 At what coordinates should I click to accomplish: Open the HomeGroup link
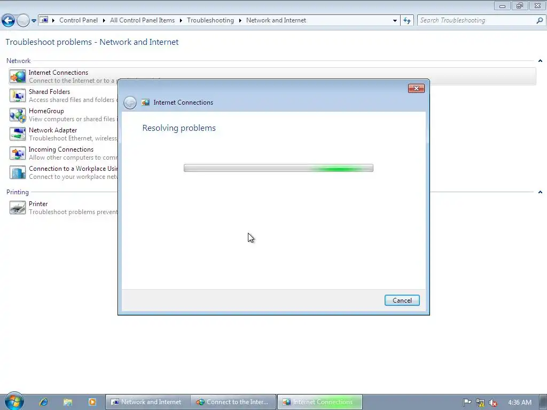[x=46, y=111]
